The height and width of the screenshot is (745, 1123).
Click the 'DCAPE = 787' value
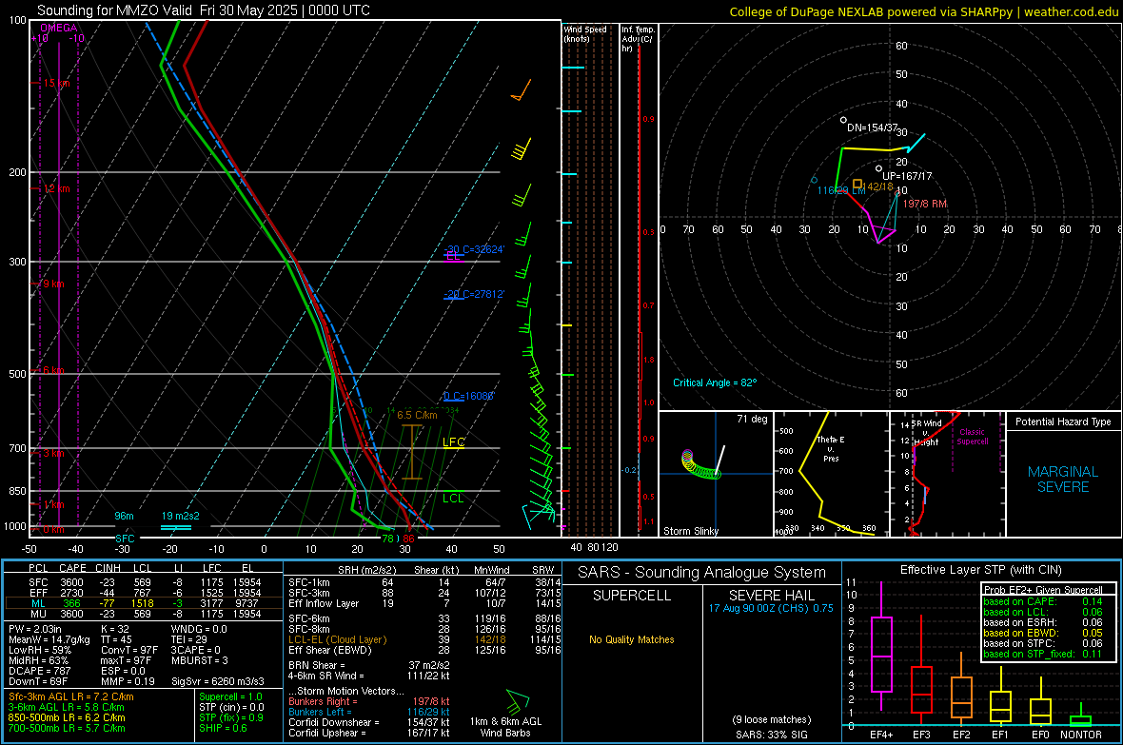pyautogui.click(x=39, y=671)
